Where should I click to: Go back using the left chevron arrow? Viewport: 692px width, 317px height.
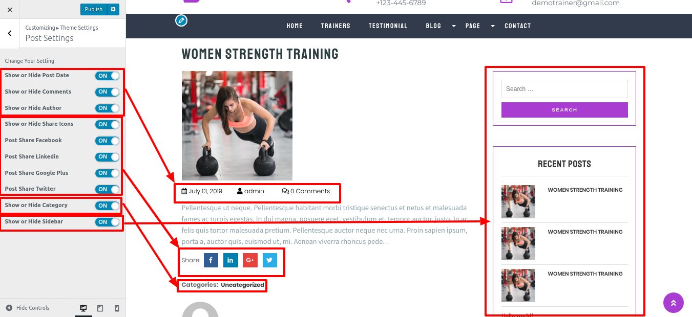10,33
